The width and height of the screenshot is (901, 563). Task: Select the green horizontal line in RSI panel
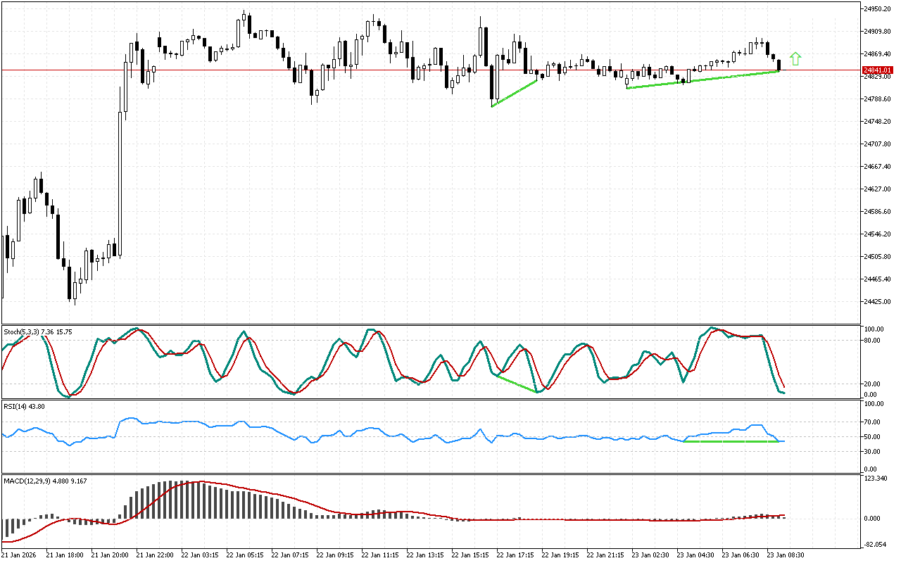[x=731, y=441]
